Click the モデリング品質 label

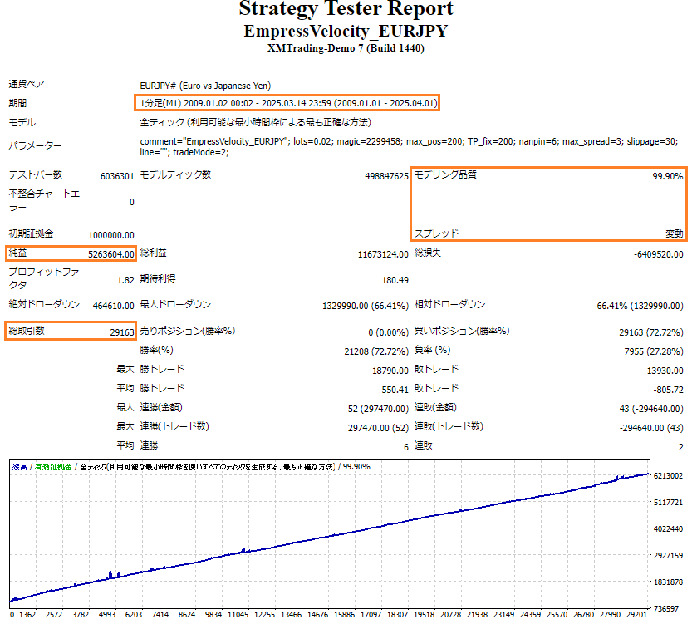click(445, 174)
